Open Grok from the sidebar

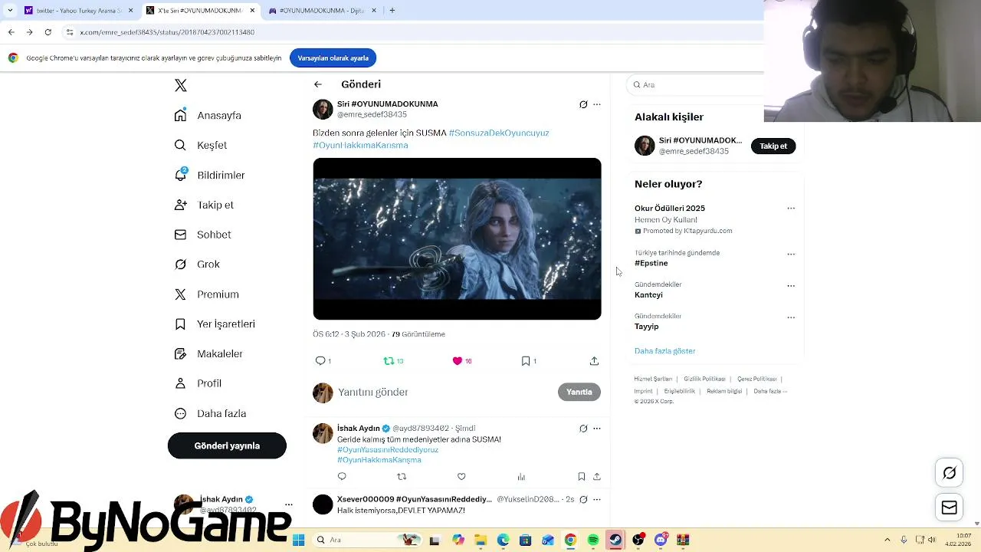(x=196, y=264)
